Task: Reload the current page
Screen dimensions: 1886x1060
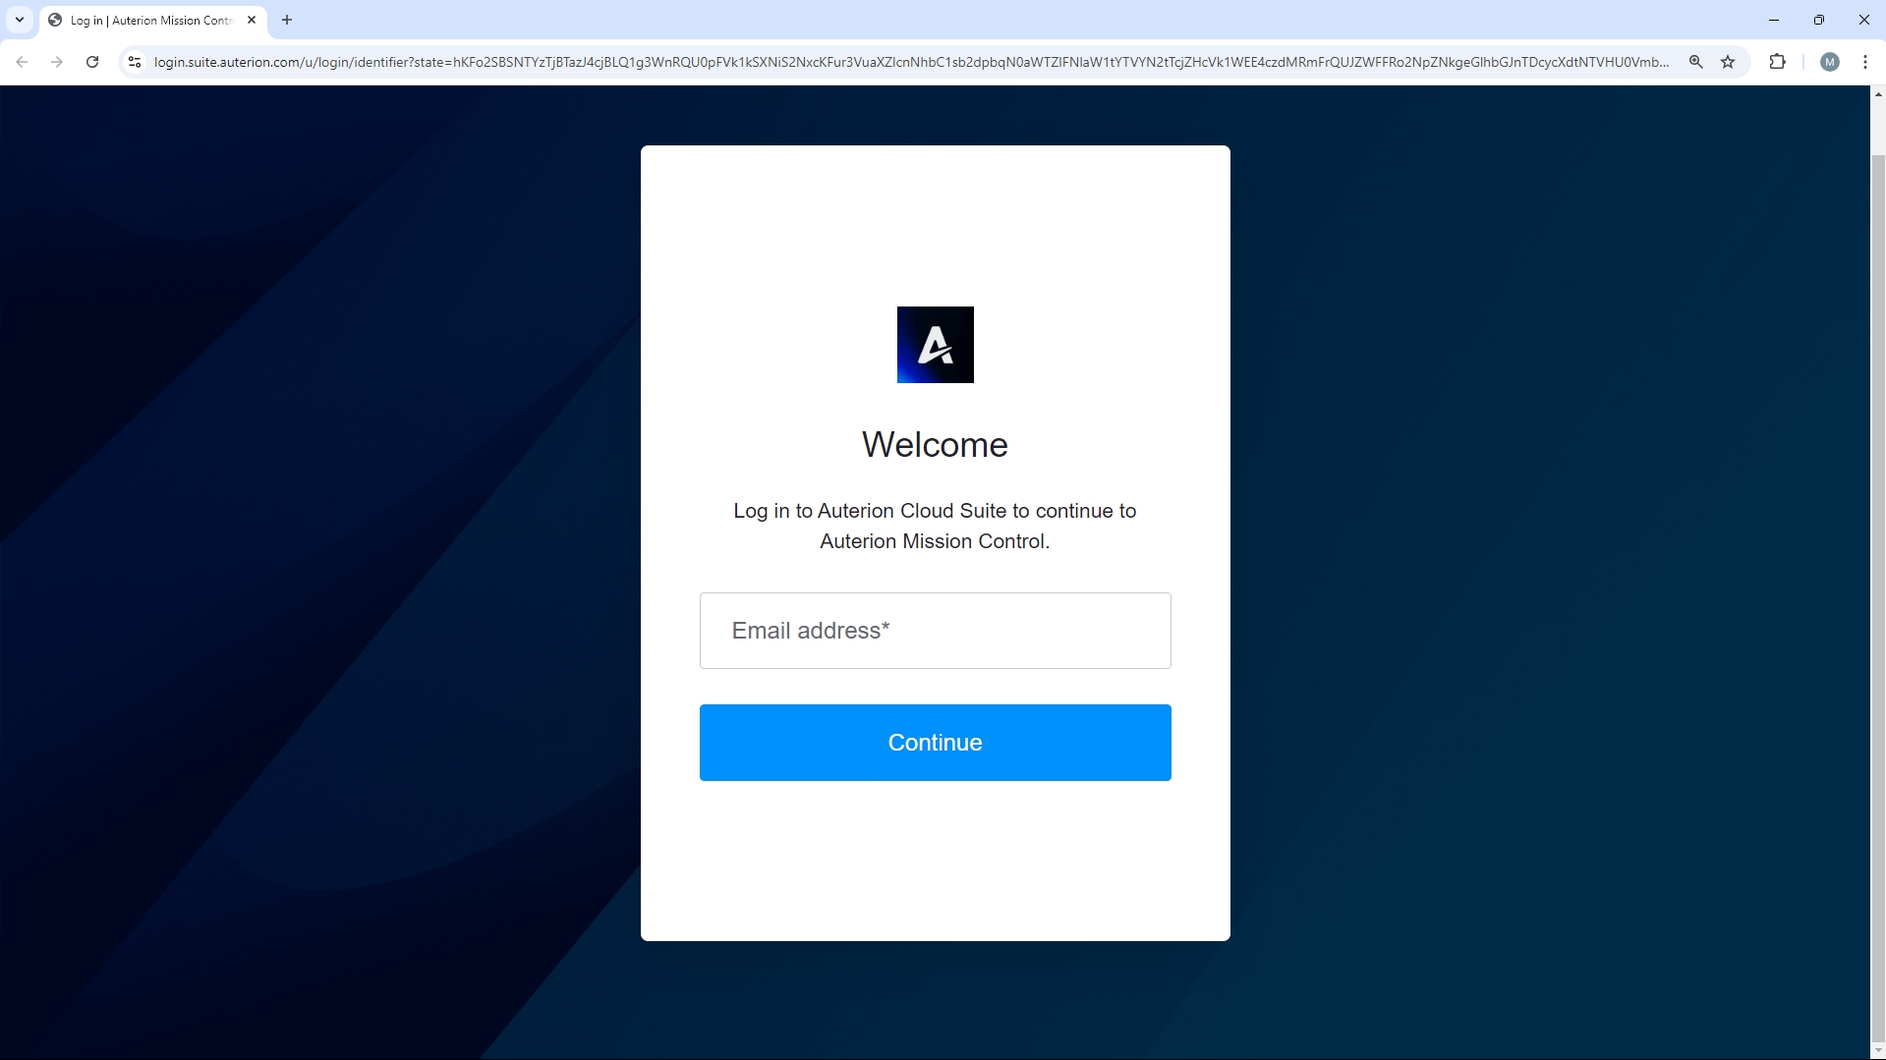Action: click(92, 62)
